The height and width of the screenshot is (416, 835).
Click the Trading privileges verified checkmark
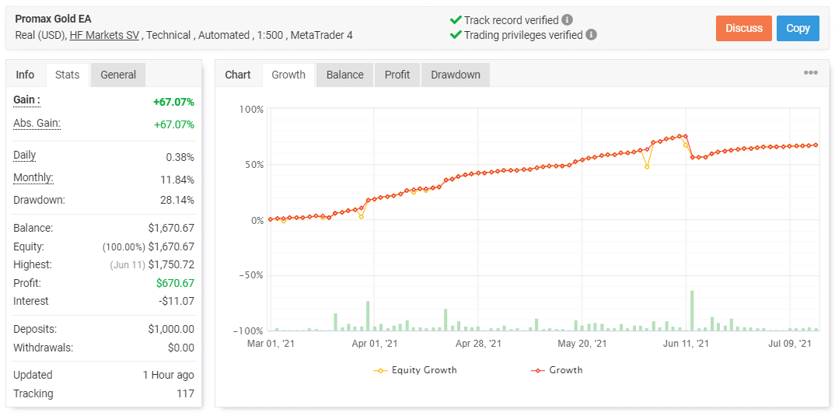pos(456,35)
